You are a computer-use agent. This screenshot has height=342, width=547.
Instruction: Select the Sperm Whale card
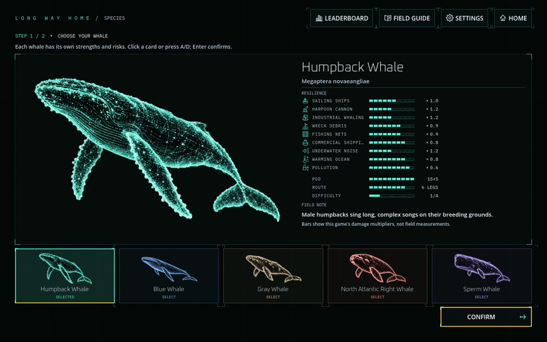481,275
